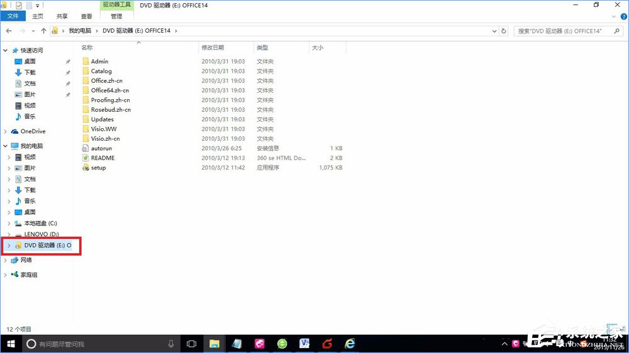Click the autorun setup-info file icon
The height and width of the screenshot is (353, 629).
point(86,148)
